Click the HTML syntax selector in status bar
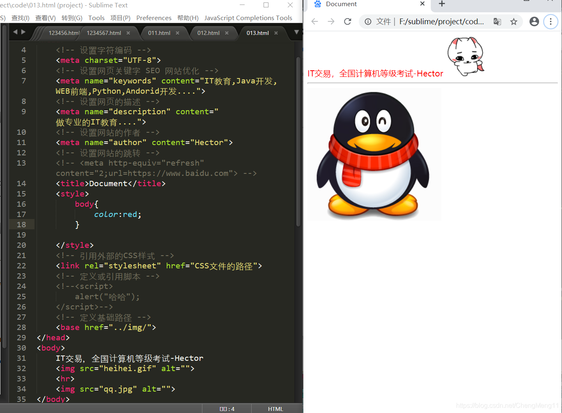The height and width of the screenshot is (413, 562). tap(275, 409)
